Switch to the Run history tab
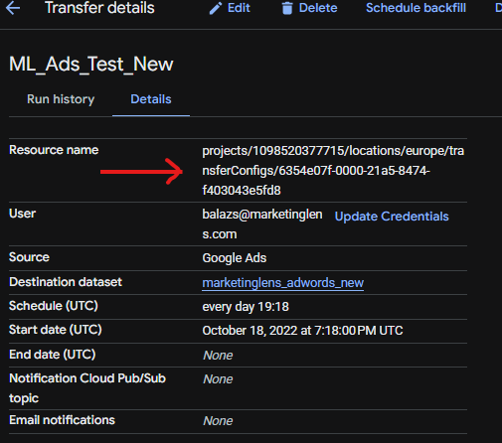Screen dimensions: 502x443 coord(61,99)
